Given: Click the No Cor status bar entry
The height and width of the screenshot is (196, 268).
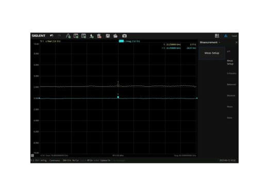Looking at the screenshot, I should point(76,160).
